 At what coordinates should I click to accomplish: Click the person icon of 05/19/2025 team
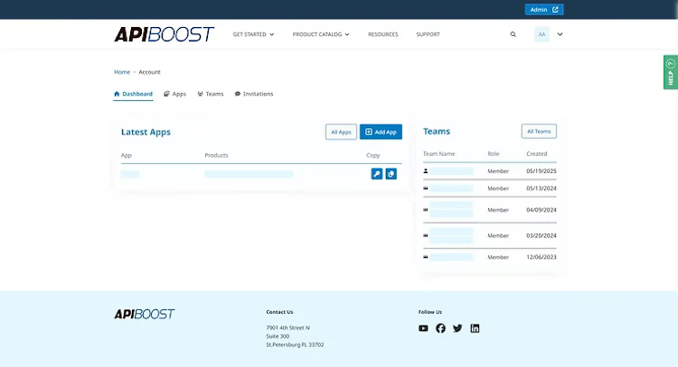point(426,171)
